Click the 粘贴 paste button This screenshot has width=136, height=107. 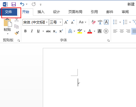(7, 26)
